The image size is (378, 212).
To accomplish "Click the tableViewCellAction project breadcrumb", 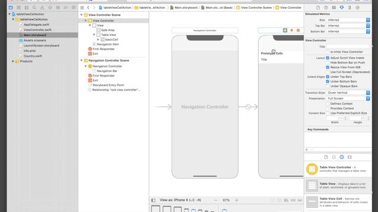I will pos(115,8).
